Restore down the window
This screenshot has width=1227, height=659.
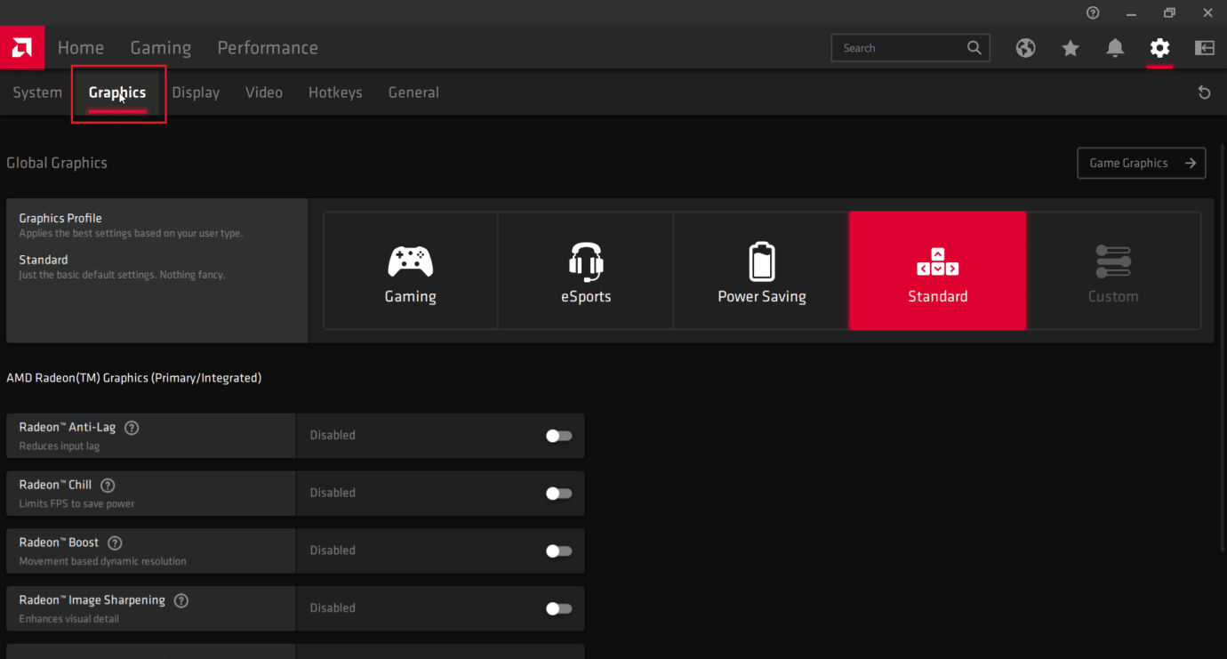pos(1169,12)
